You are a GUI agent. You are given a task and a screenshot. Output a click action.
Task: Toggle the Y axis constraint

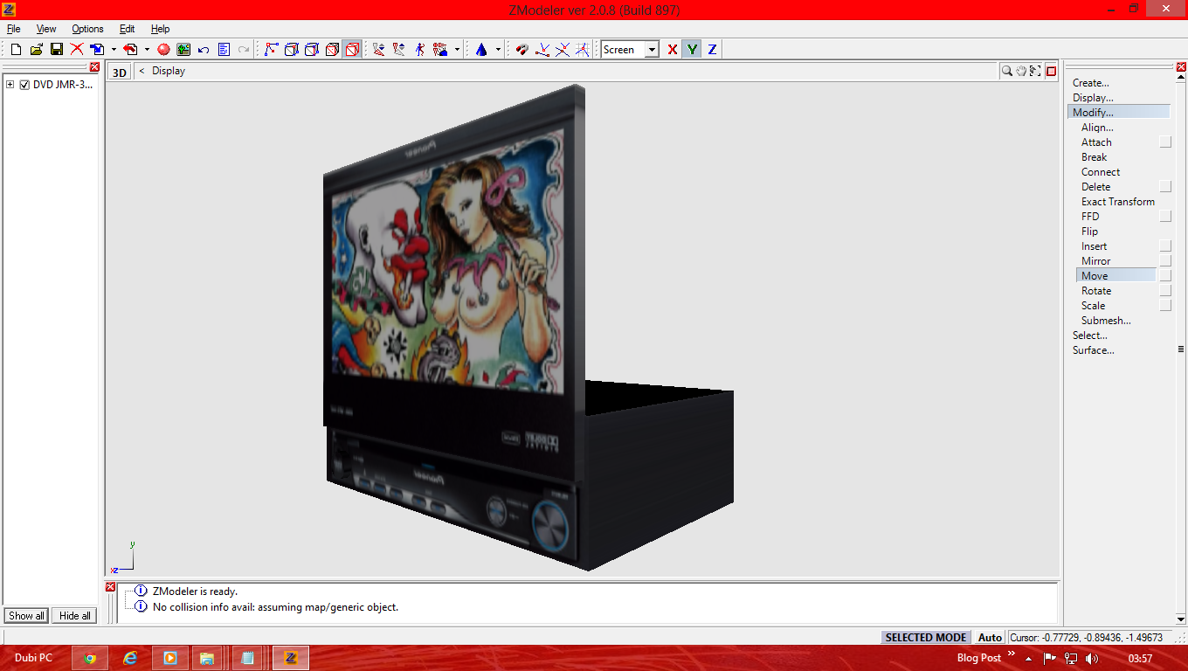(693, 50)
